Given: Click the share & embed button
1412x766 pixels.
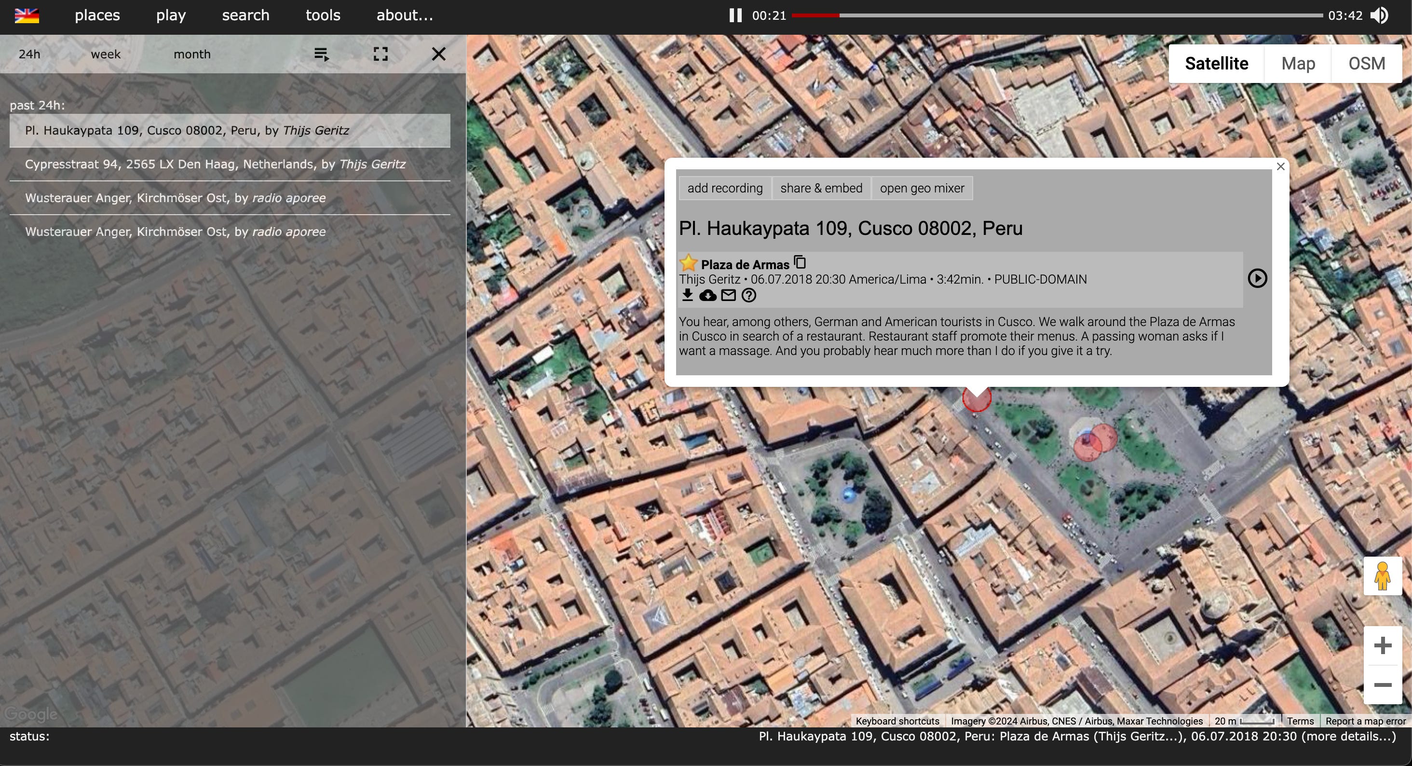Looking at the screenshot, I should tap(821, 188).
